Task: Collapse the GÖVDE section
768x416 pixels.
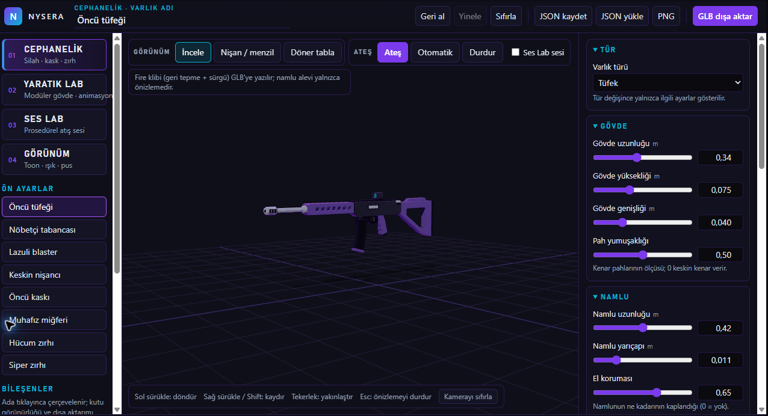Action: (610, 126)
